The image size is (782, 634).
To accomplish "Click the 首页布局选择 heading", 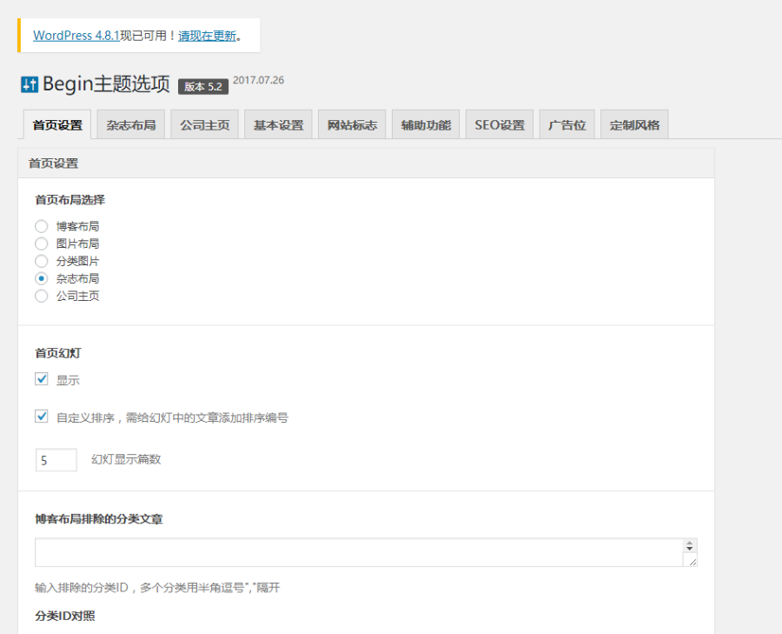I will (x=70, y=200).
